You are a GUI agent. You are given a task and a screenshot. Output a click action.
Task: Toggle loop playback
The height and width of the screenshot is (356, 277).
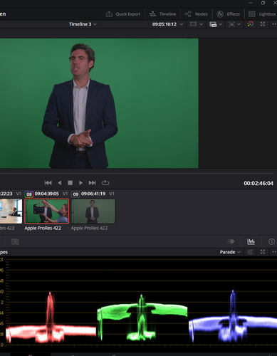[x=105, y=183]
